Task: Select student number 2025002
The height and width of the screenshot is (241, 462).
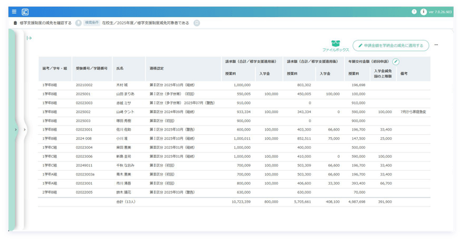Action: coord(83,112)
